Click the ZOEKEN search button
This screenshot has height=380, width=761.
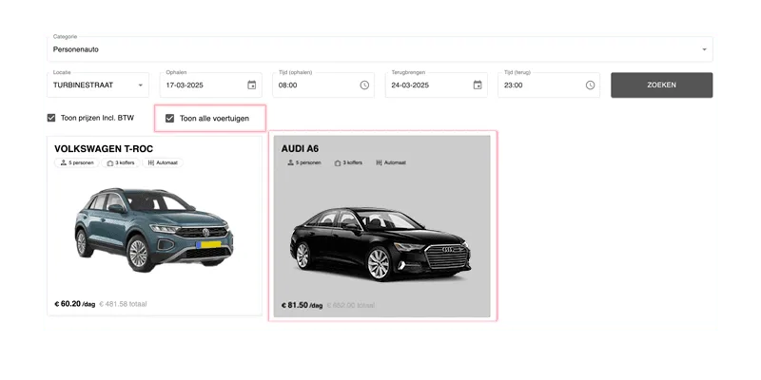coord(661,85)
